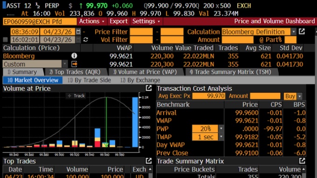
Task: Click the Value Traded column header
Action: tap(194, 48)
